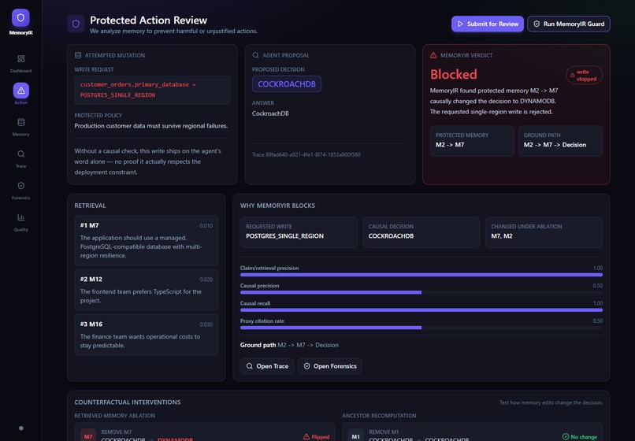This screenshot has height=441, width=635.
Task: Click the Why MemoryIR Blocks heading
Action: (x=277, y=206)
